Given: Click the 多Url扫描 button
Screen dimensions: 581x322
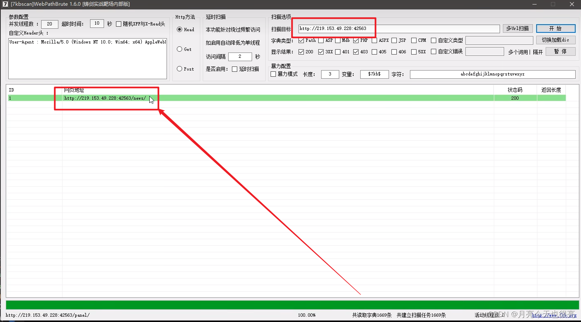Looking at the screenshot, I should [518, 29].
